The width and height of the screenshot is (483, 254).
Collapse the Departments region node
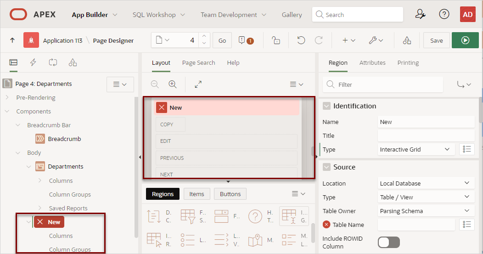click(x=28, y=166)
